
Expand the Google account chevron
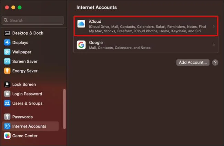pyautogui.click(x=214, y=45)
